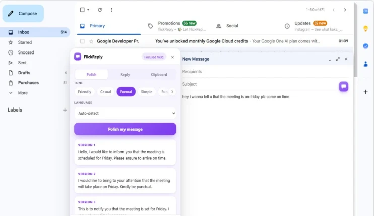The width and height of the screenshot is (374, 216).
Task: Select the Version 2 polished message
Action: point(125,181)
